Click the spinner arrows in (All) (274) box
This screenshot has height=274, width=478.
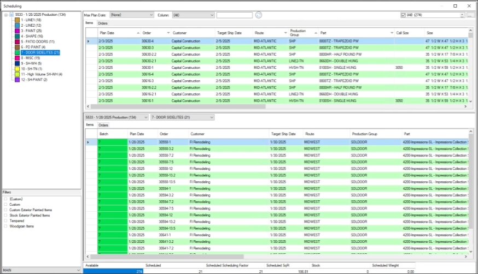[x=462, y=15]
